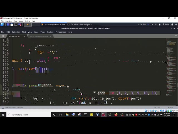Open the VirtualBox Devices menu

tap(27, 21)
